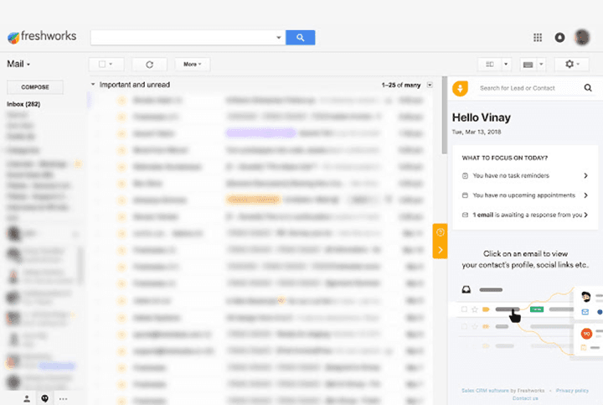Click the hangouts chat icon at bottom
603x405 pixels.
point(45,399)
